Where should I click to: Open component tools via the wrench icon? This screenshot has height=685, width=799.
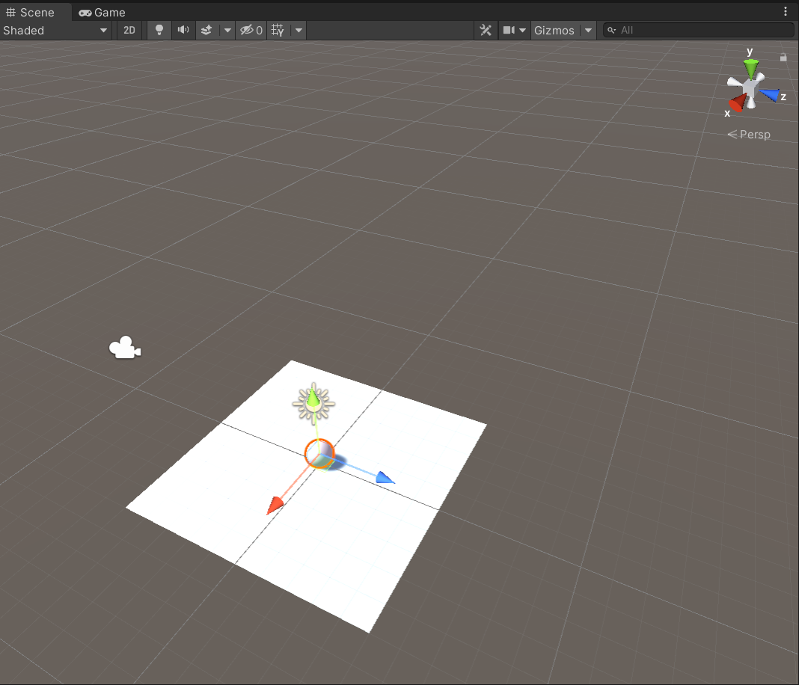point(486,30)
